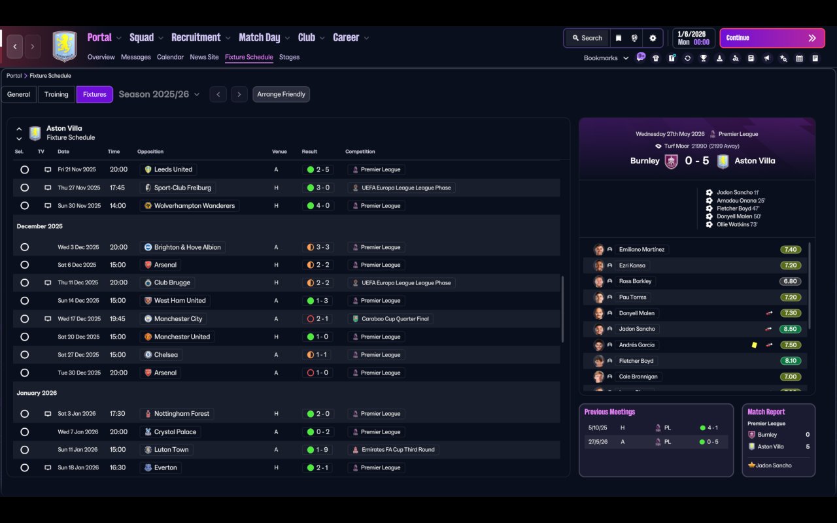This screenshot has width=837, height=523.
Task: Select the Club Brugge fixture radio button
Action: click(24, 283)
